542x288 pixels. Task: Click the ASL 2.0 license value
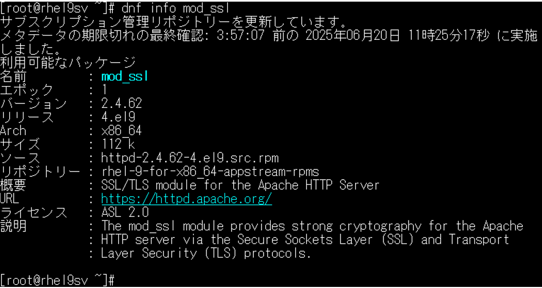point(125,212)
